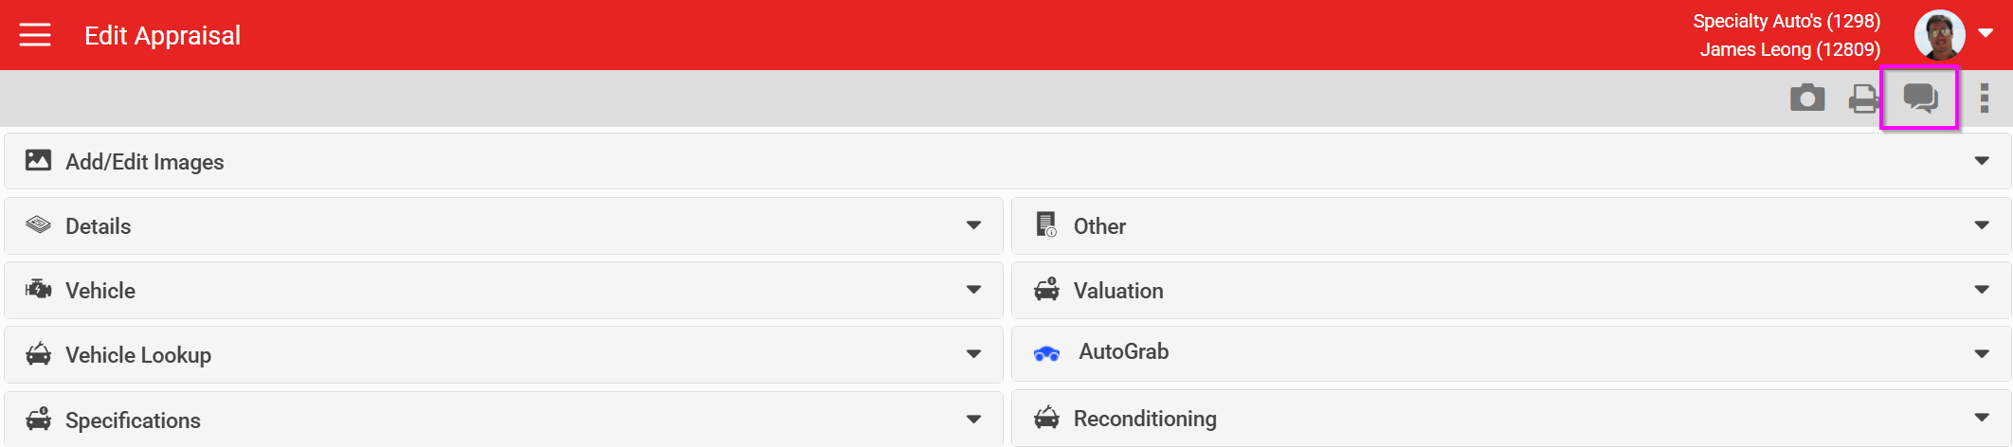Click the printer icon
Viewport: 2013px width, 447px height.
pos(1863,98)
